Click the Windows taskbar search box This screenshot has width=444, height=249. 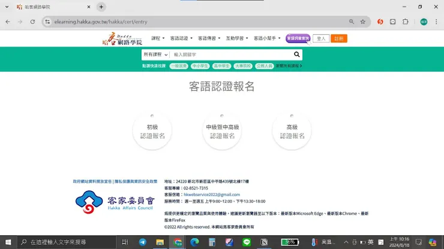67,242
